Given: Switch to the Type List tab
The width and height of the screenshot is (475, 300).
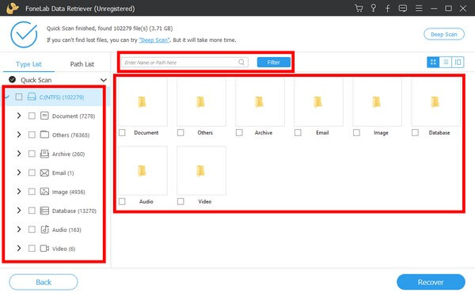Looking at the screenshot, I should pyautogui.click(x=28, y=64).
